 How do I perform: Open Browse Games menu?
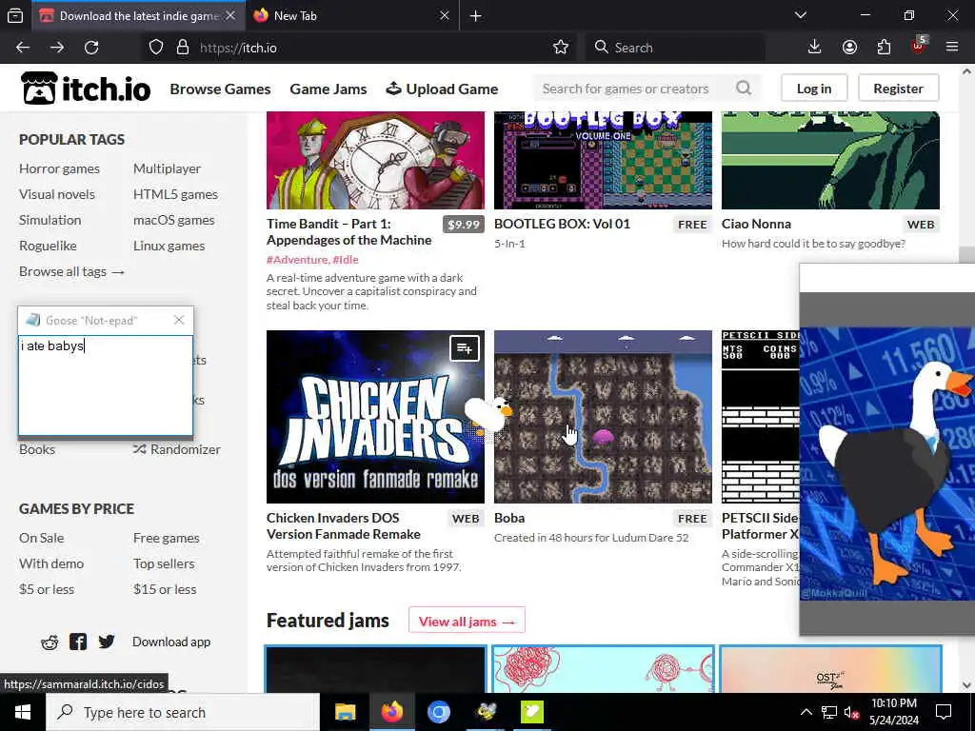[x=220, y=89]
